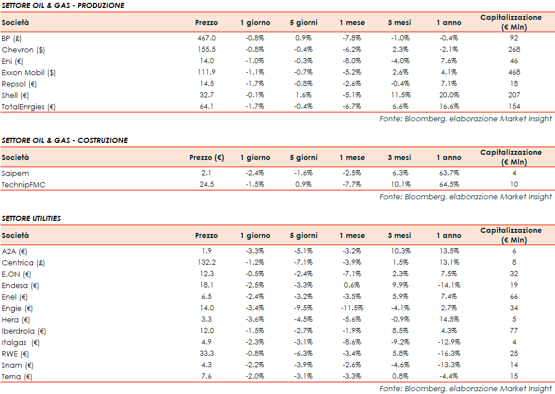
Task: Click the Prezzo (€) column header
Action: [206, 157]
